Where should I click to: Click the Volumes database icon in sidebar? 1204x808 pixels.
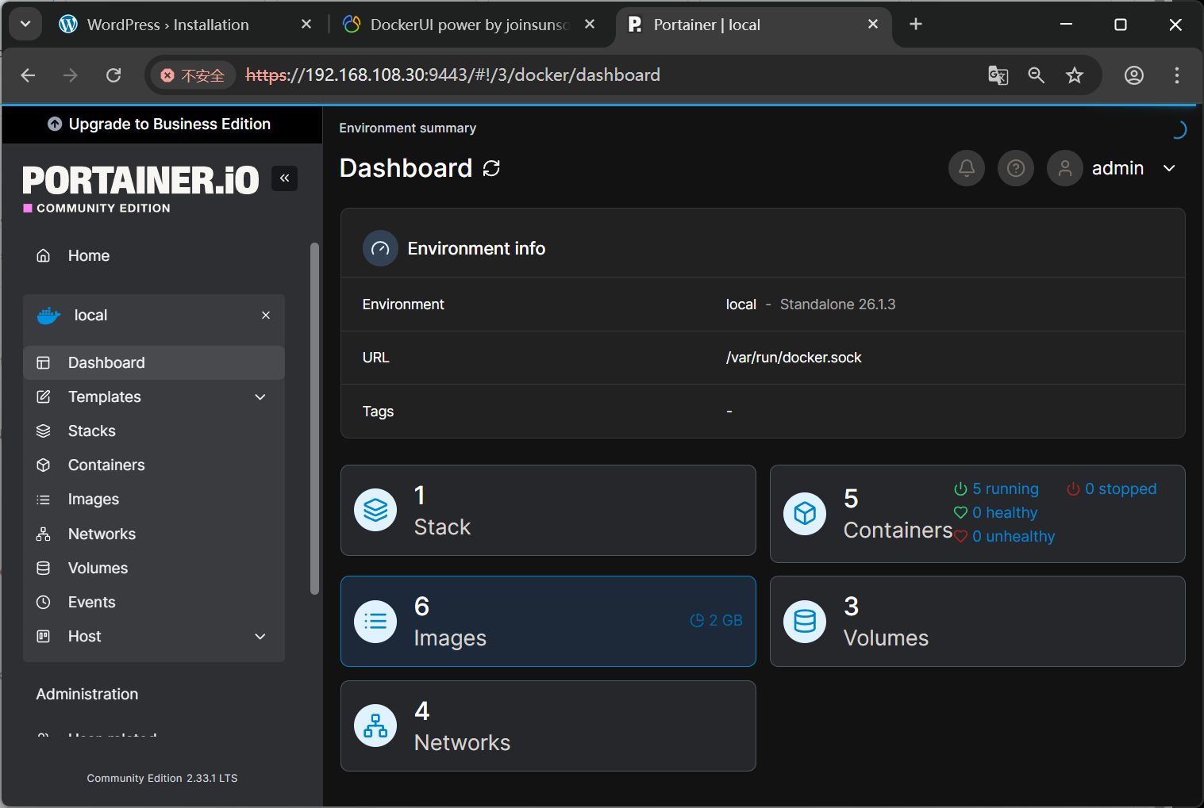[x=44, y=568]
